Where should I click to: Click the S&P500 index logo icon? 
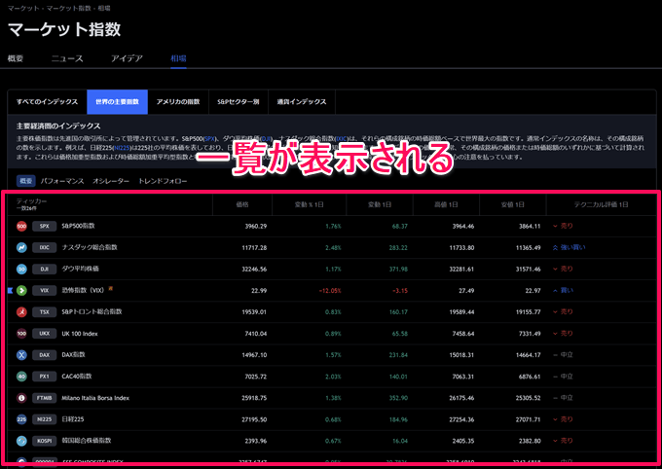(x=21, y=227)
